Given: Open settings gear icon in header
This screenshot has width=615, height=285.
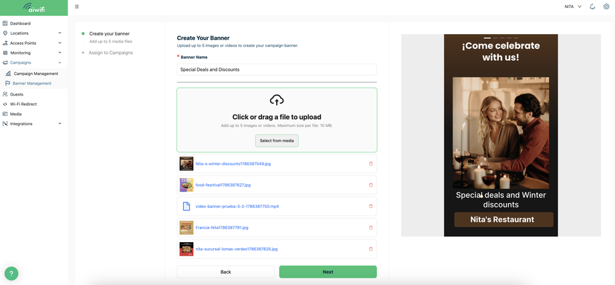Looking at the screenshot, I should pos(606,7).
